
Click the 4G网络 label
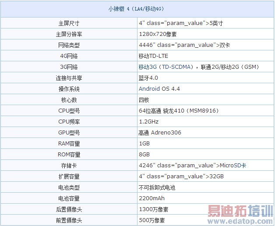click(x=69, y=56)
